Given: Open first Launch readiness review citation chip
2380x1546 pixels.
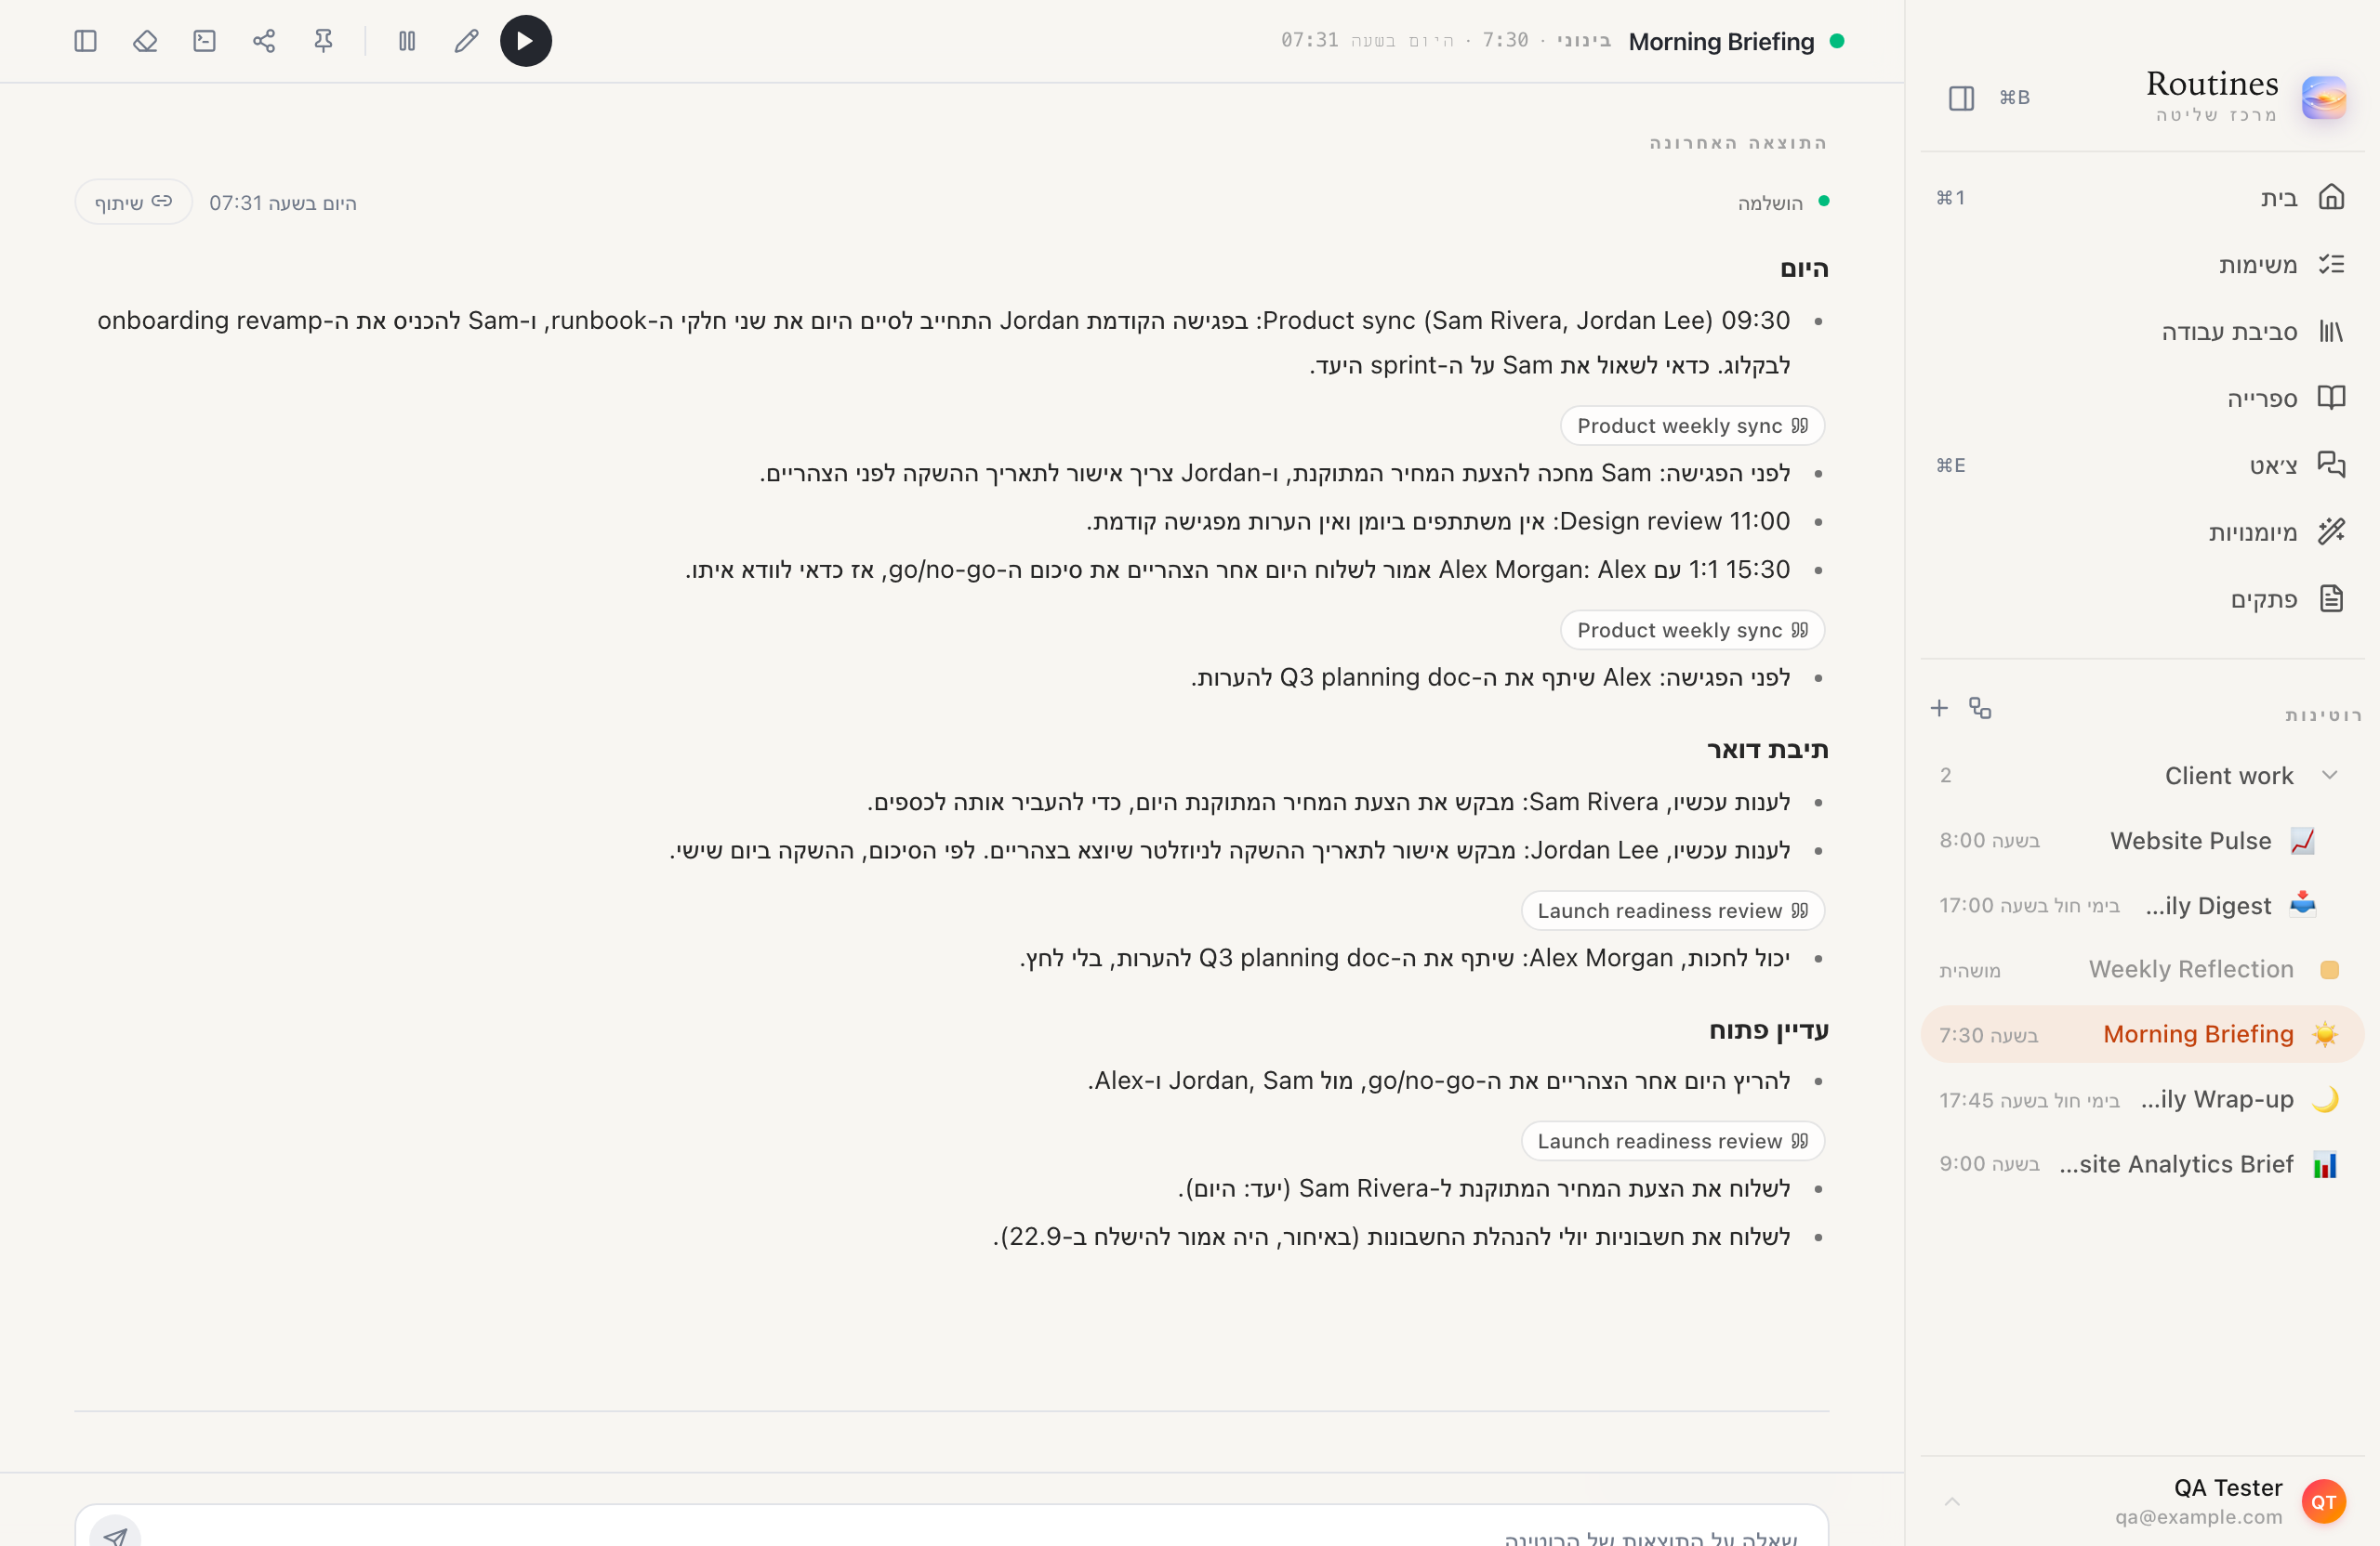Looking at the screenshot, I should coord(1673,911).
